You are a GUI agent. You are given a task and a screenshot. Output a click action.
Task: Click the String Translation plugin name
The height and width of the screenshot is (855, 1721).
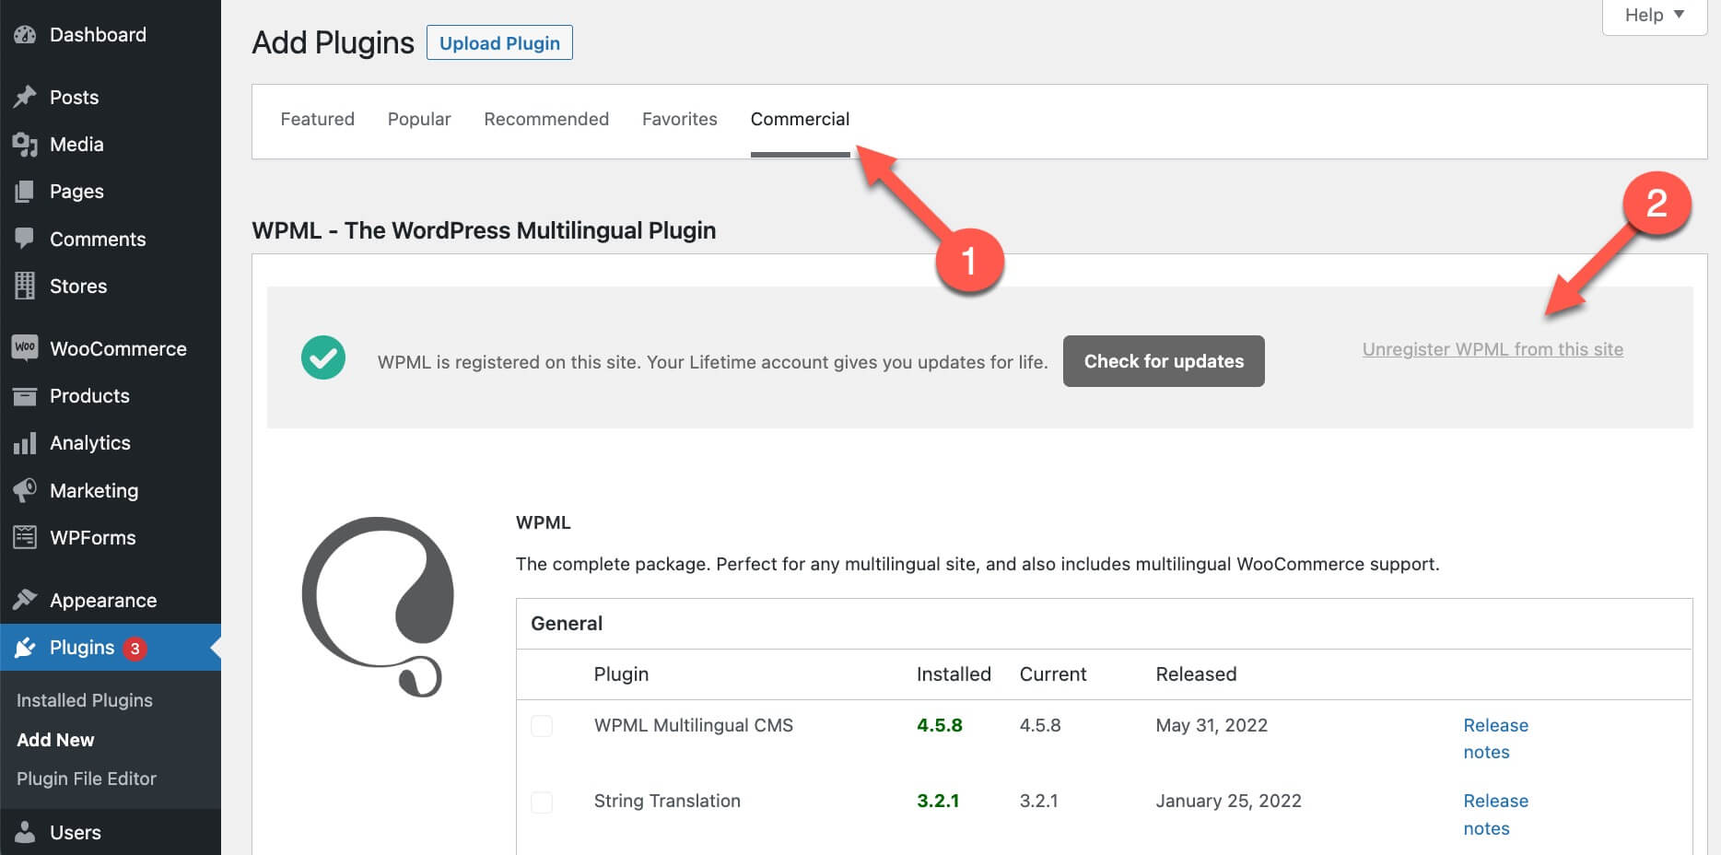pyautogui.click(x=667, y=801)
